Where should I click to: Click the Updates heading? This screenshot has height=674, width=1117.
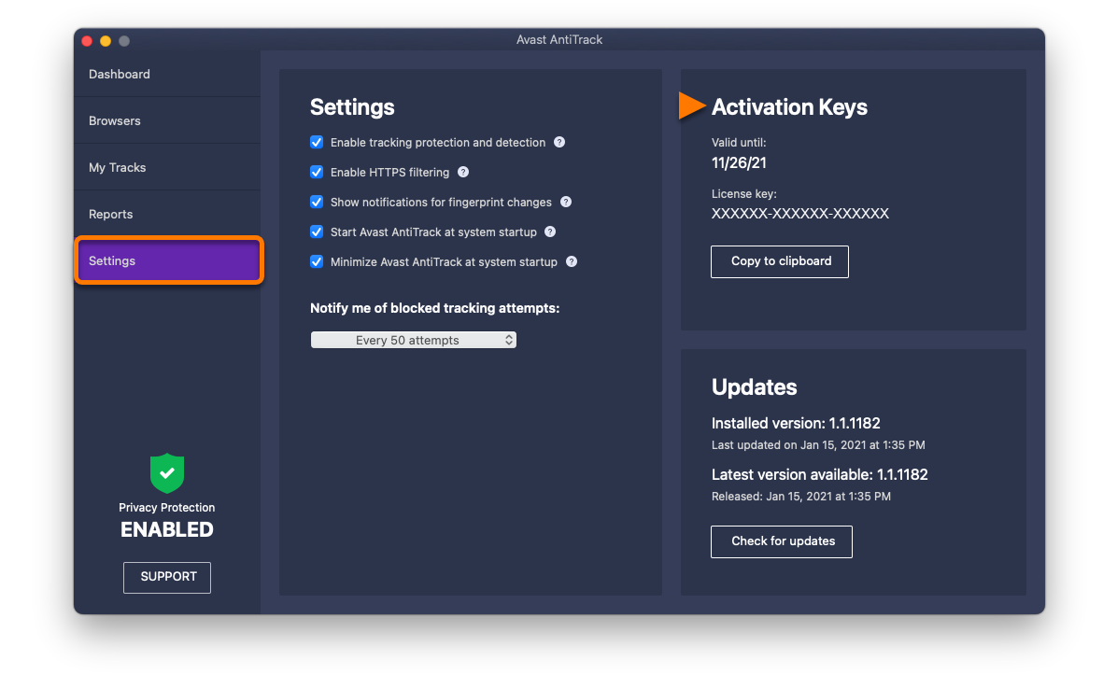pyautogui.click(x=754, y=387)
